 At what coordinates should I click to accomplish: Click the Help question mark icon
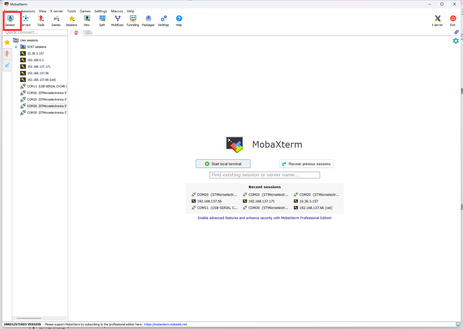click(x=179, y=21)
